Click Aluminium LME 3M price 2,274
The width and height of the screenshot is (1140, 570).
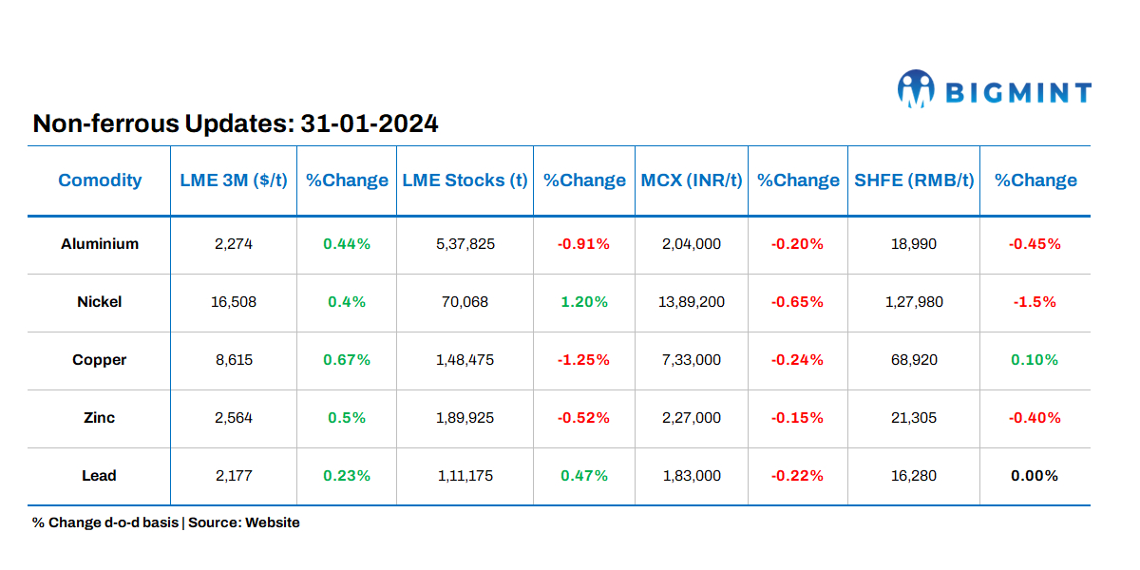[234, 244]
